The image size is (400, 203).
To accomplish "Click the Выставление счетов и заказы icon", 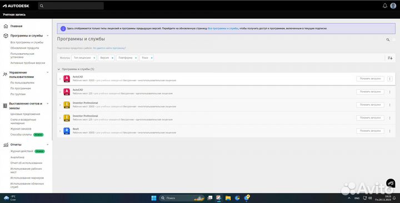I will tap(5, 106).
